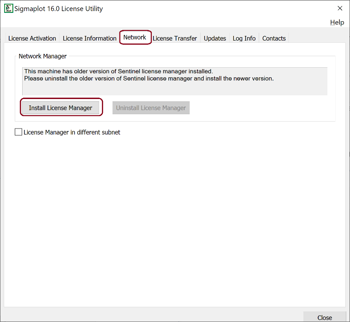This screenshot has height=322, width=350.
Task: Open the Updates tab
Action: tap(215, 38)
